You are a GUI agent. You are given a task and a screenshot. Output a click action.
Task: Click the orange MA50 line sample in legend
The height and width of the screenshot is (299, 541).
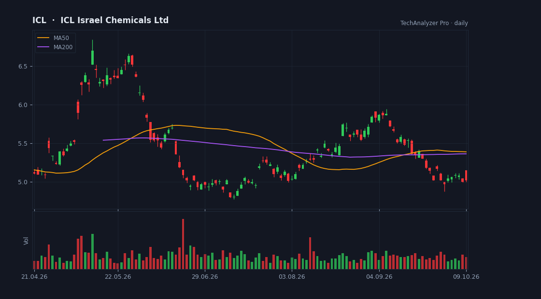click(x=43, y=38)
